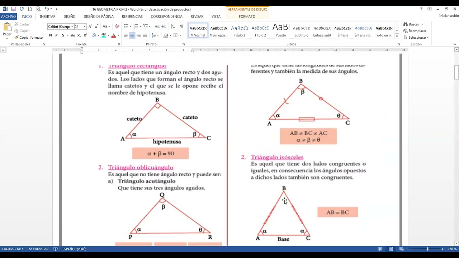Click the Cortar button
This screenshot has width=459, height=258.
22,24
